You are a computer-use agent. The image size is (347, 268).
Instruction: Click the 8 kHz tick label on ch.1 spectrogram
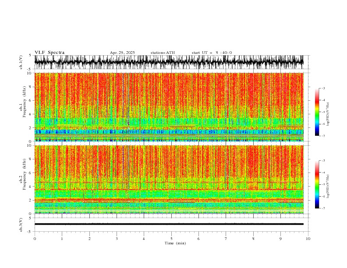(31, 87)
